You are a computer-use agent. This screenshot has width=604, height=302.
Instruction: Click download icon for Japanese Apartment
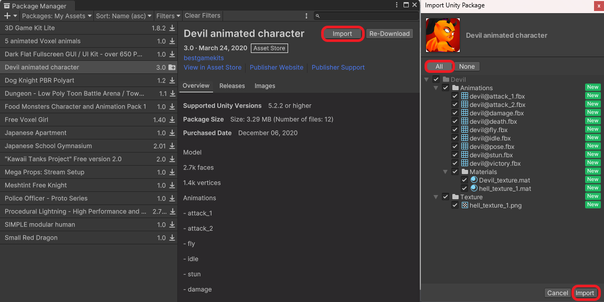point(172,133)
